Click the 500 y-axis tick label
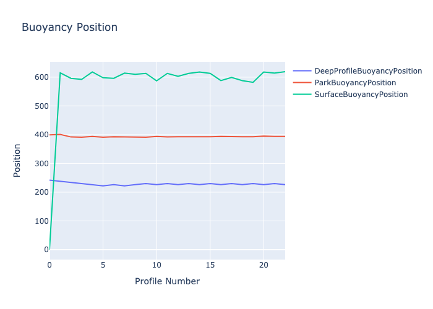 [42, 106]
